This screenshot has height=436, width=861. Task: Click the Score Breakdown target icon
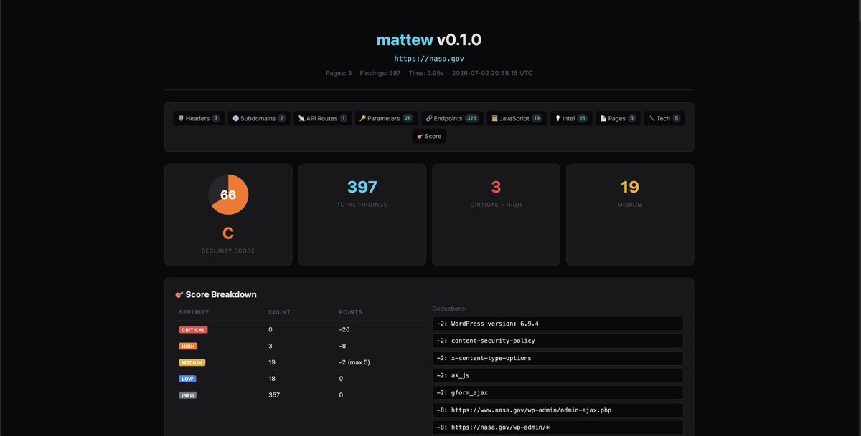[179, 294]
